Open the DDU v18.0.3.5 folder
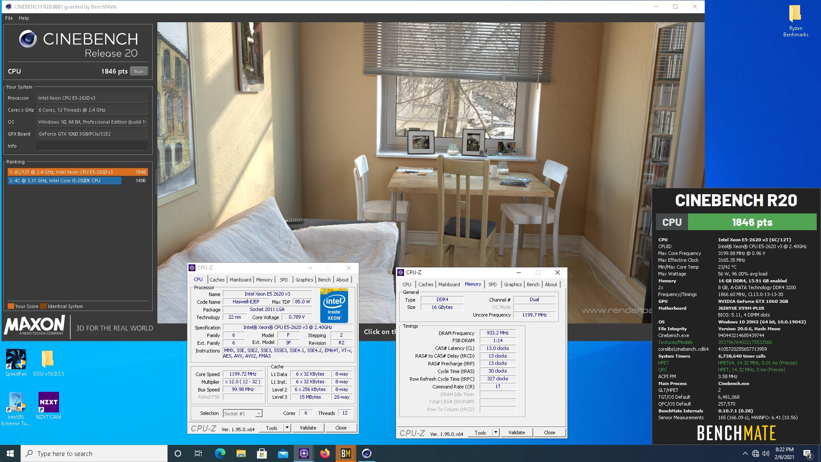 click(x=48, y=363)
